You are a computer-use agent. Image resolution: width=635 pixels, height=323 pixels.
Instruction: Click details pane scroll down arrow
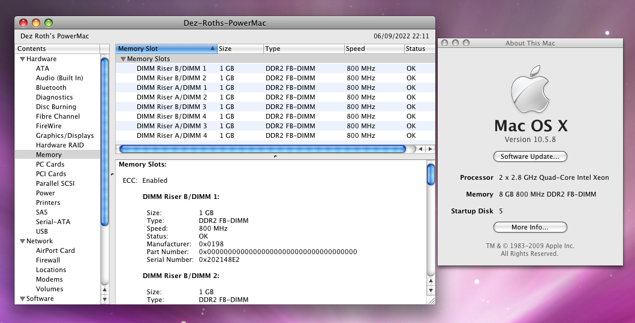coord(431,291)
